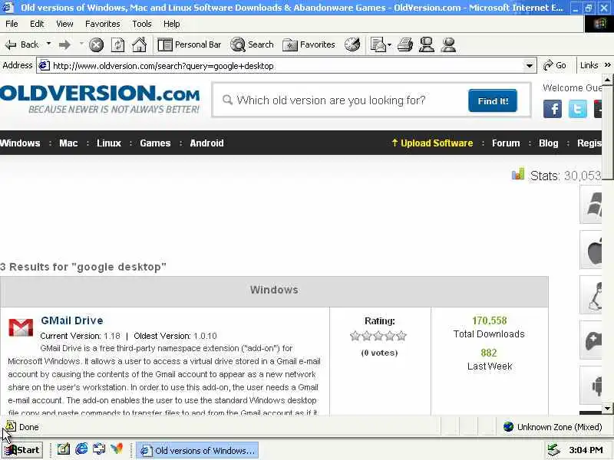Select Android in the navigation bar
614x460 pixels.
[x=206, y=143]
